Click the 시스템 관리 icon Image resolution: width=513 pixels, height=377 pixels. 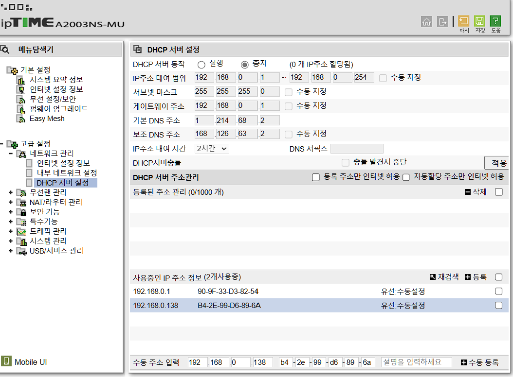[x=21, y=241]
